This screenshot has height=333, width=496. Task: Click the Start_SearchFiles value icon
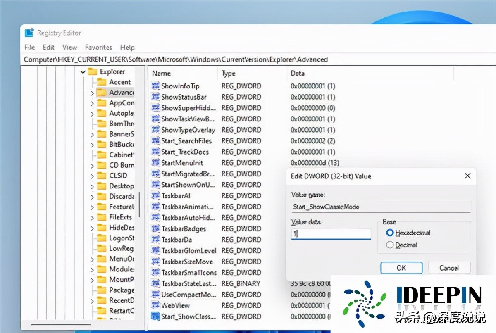[x=155, y=141]
